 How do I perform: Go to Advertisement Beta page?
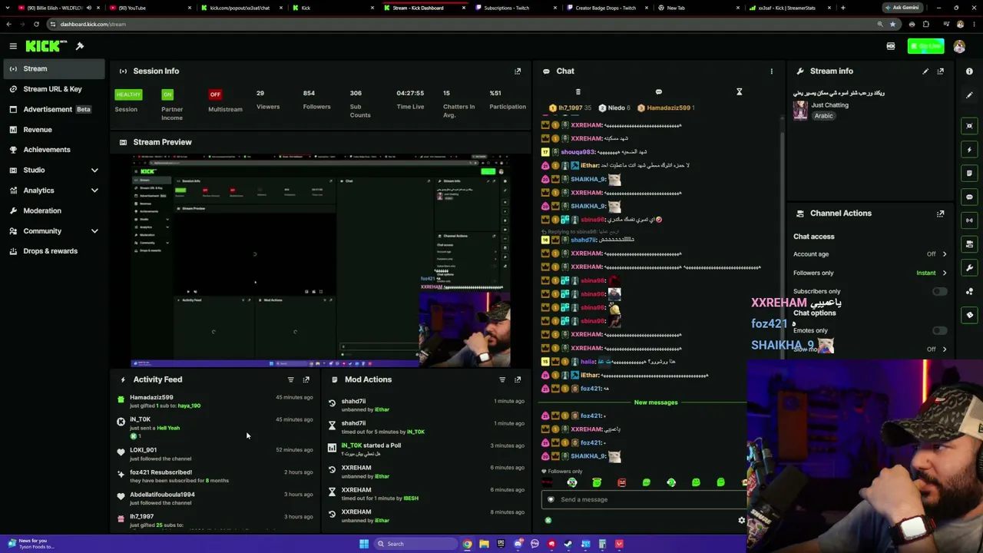(52, 110)
